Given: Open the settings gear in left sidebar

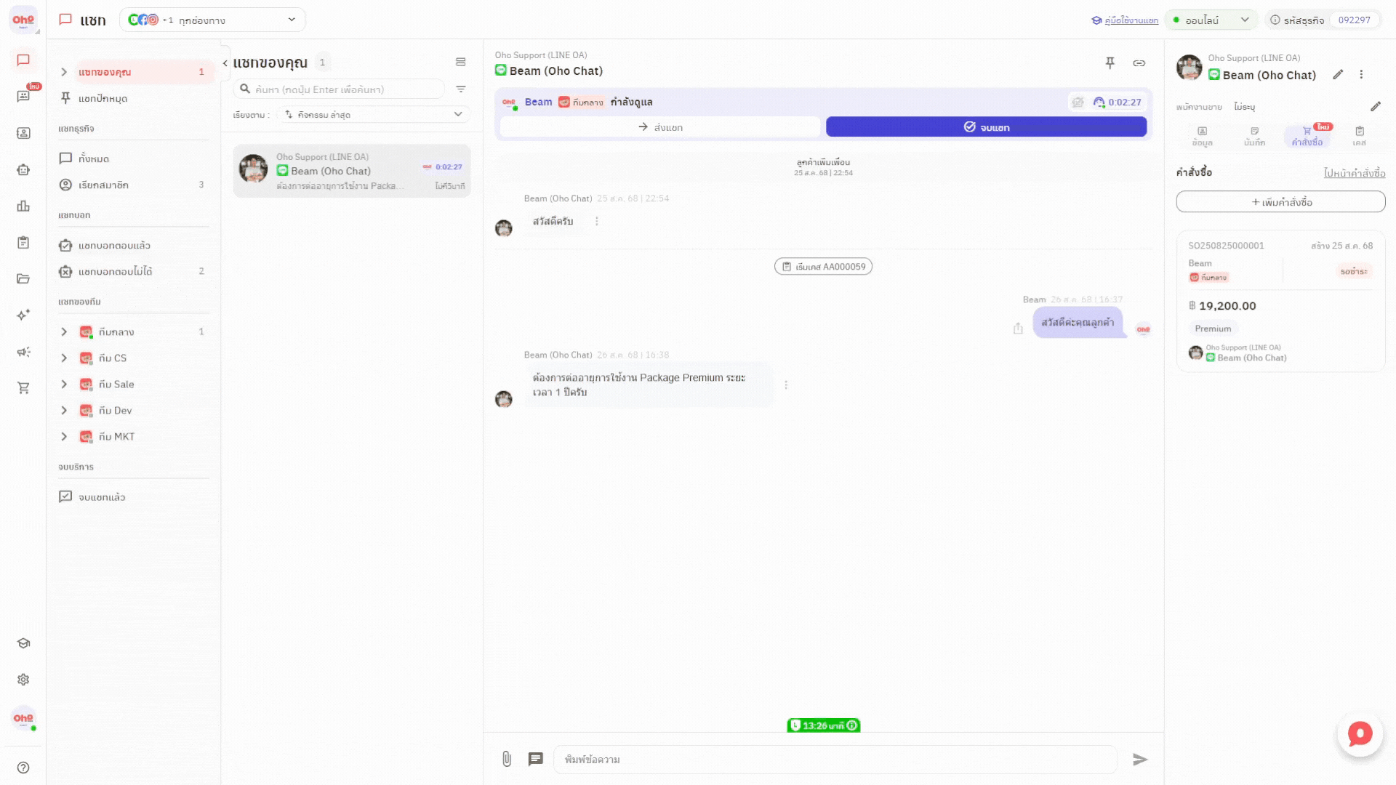Looking at the screenshot, I should click(23, 680).
